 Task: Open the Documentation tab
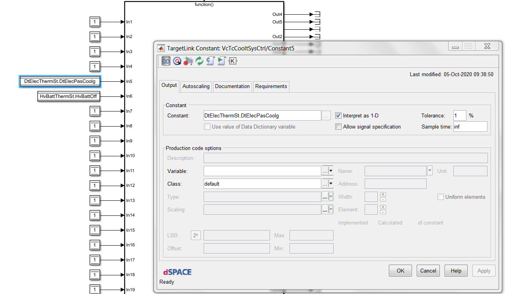232,86
